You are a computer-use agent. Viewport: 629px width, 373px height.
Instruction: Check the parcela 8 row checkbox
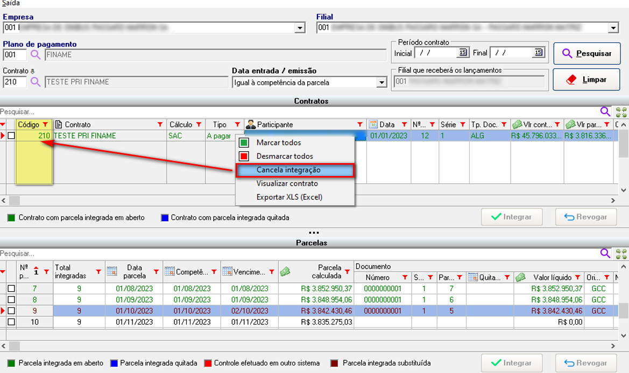pos(11,300)
